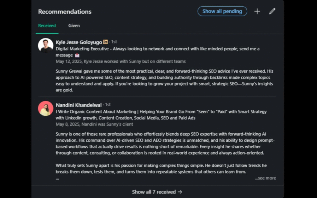
Task: Open Kyle Jesse Goloyugo's profile photo
Action: [46, 46]
